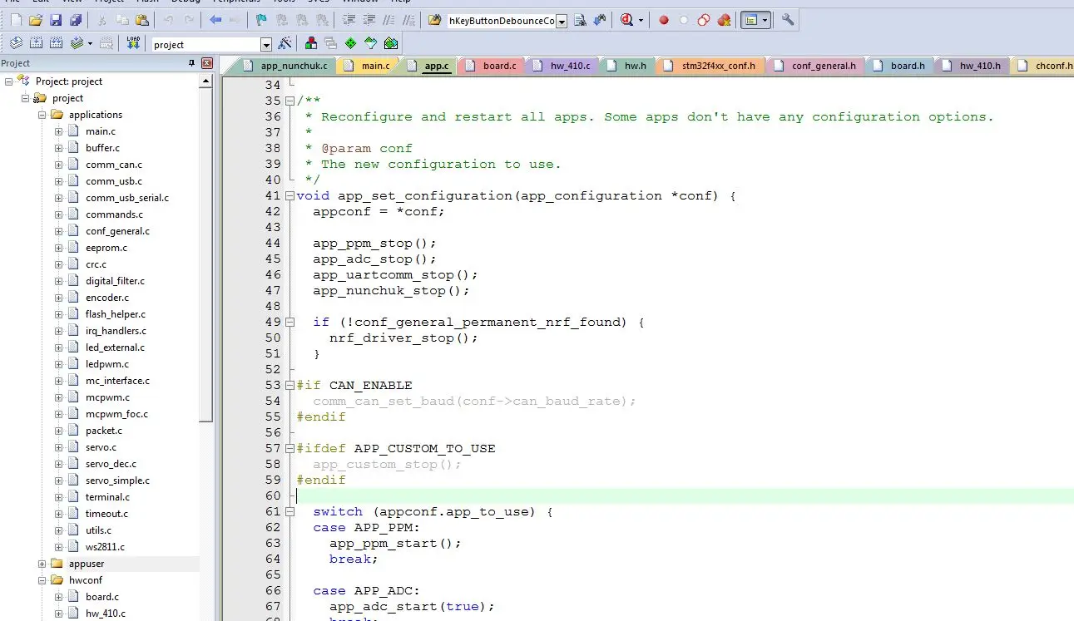Click the LOAD download-to-flash icon
The image size is (1074, 621).
pyautogui.click(x=133, y=43)
